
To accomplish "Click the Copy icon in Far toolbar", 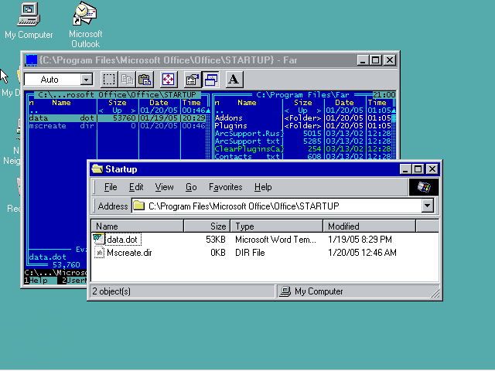I will coord(127,79).
